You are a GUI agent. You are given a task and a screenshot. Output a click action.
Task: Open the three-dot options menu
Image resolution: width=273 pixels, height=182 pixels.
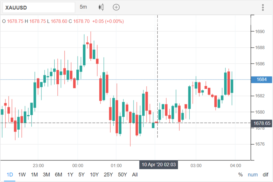point(263,8)
